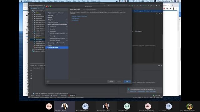
Task: Open the Event Log in status bar
Action: [x=156, y=95]
